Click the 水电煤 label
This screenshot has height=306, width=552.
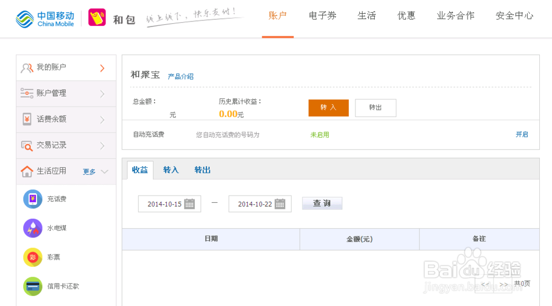pos(57,228)
